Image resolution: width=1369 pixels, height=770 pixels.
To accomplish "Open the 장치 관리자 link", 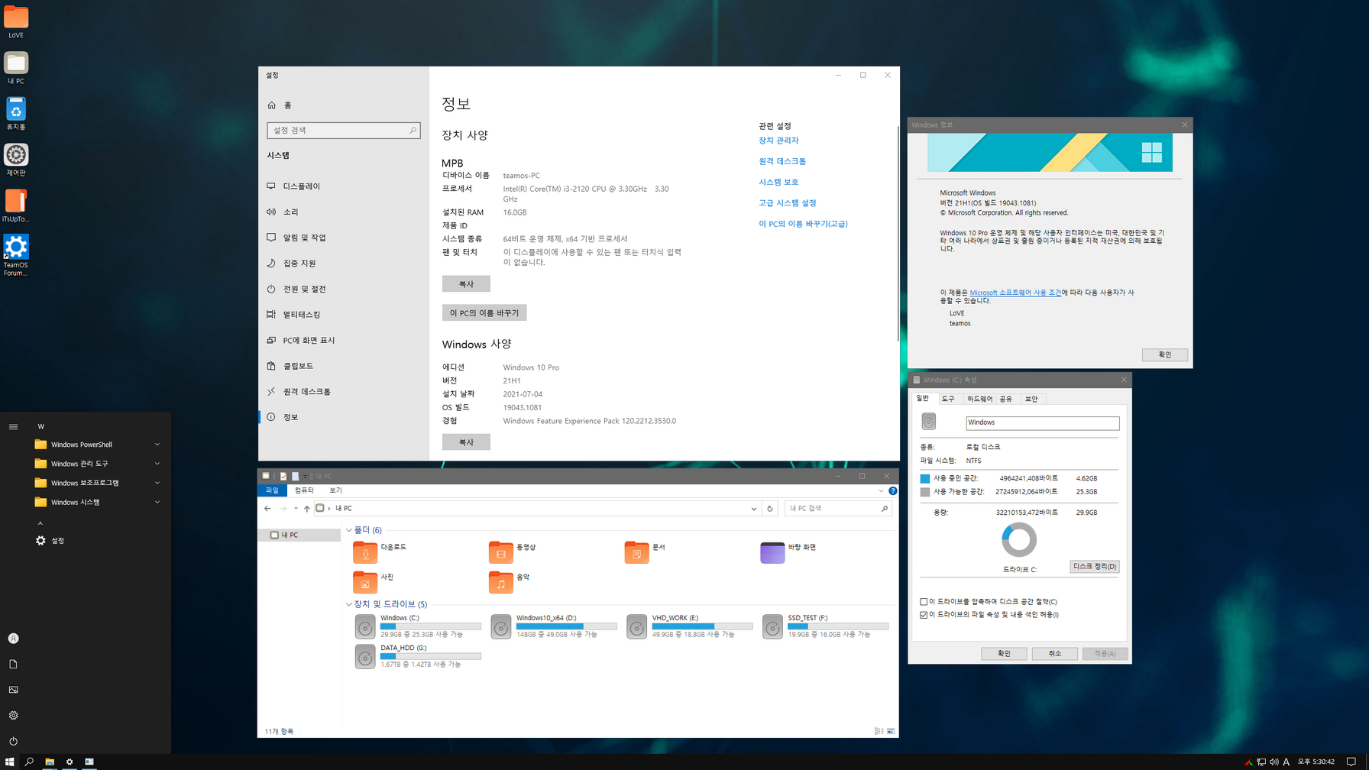I will click(x=778, y=141).
